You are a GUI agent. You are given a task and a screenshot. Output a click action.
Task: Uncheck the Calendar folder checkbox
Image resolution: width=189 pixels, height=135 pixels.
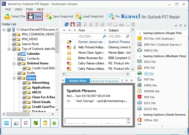point(19,54)
